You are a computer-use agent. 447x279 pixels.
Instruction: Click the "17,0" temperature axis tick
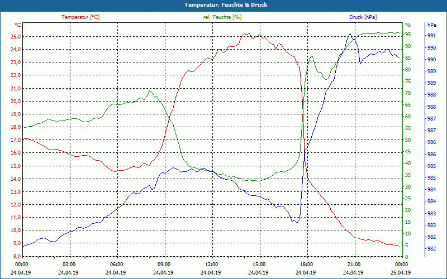(x=16, y=140)
